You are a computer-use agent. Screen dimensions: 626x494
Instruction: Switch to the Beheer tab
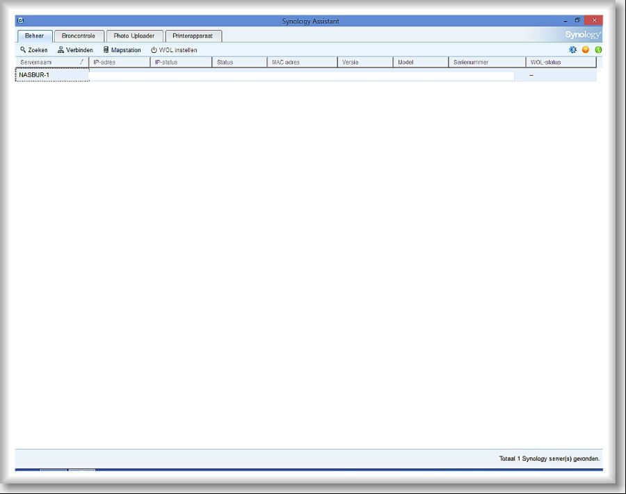[35, 36]
